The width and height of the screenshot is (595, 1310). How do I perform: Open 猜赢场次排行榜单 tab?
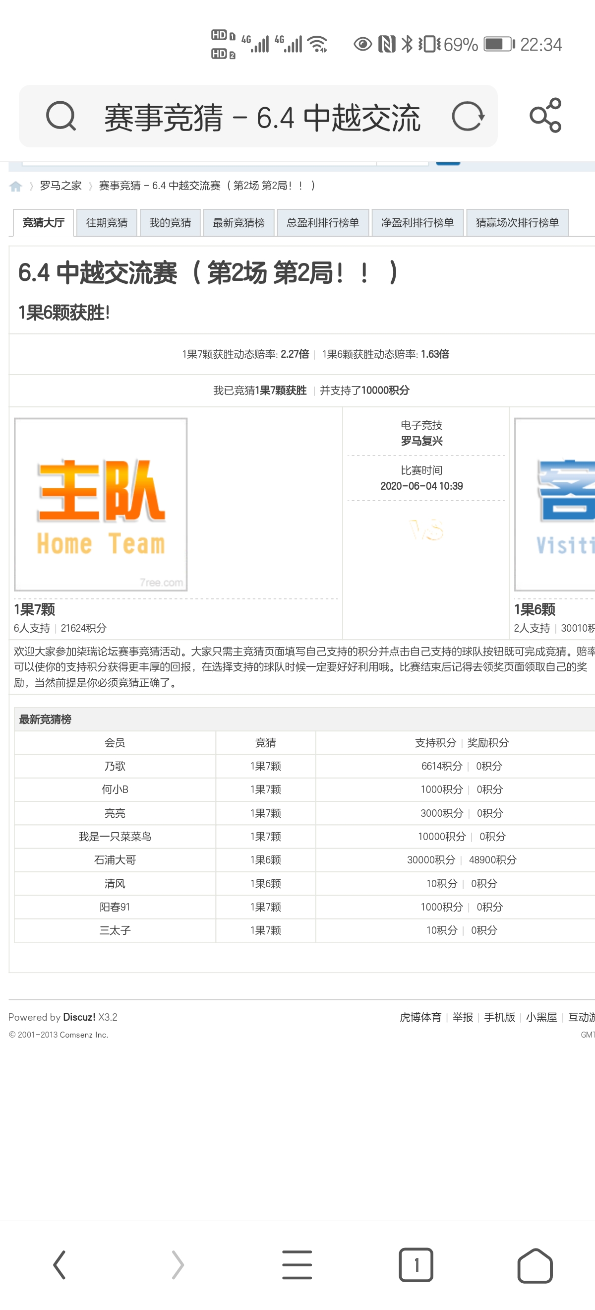click(517, 223)
